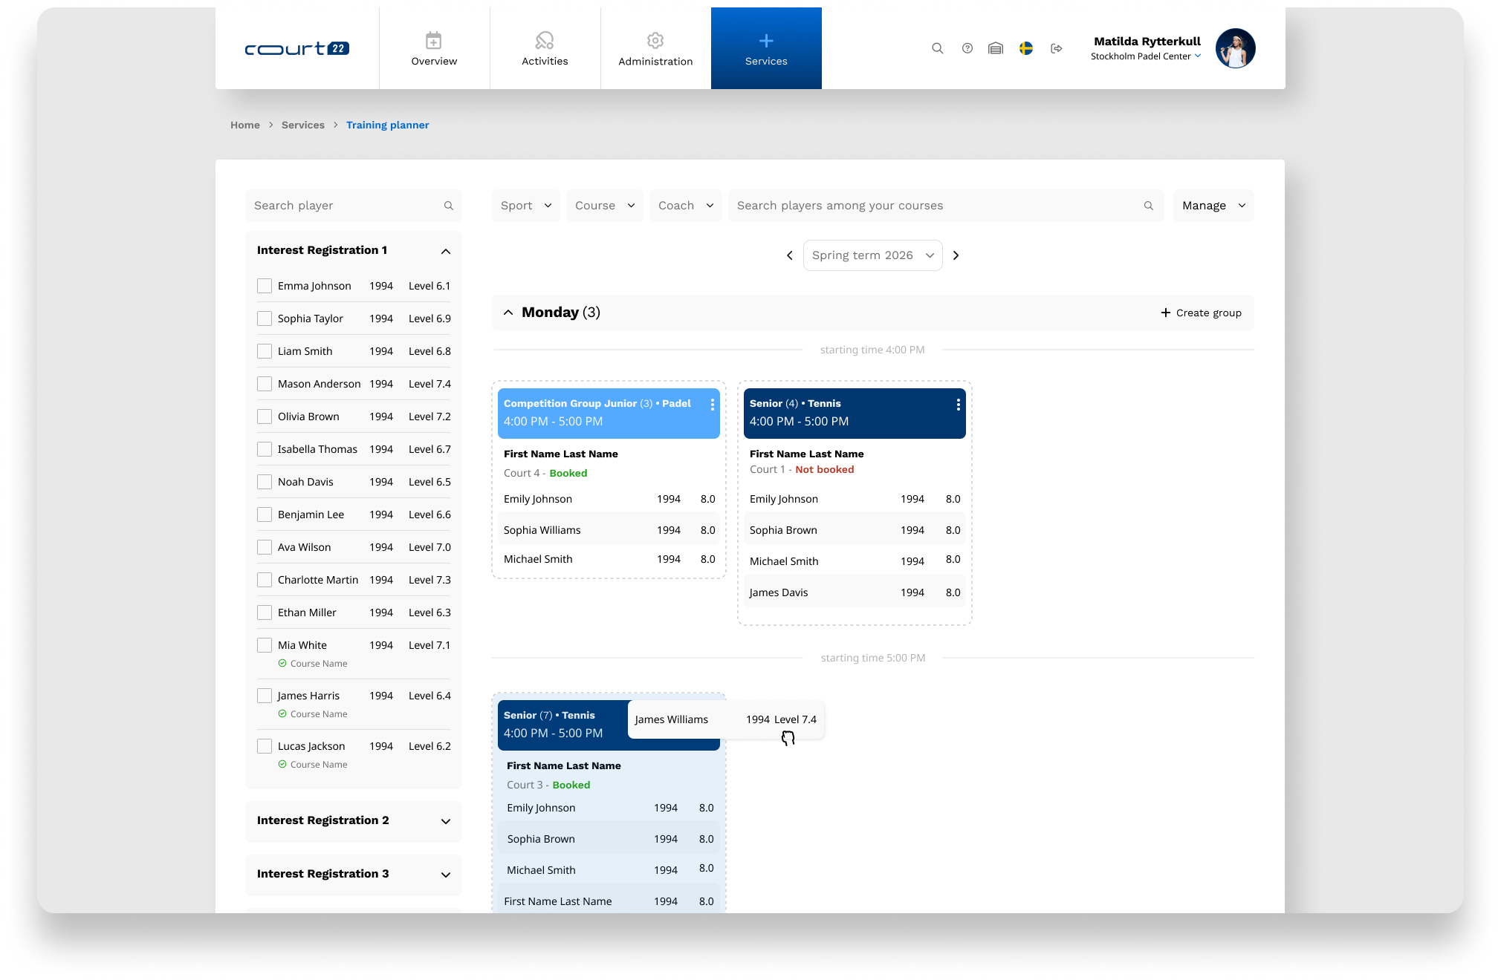The width and height of the screenshot is (1501, 980).
Task: Click the search icon in header
Action: (x=937, y=48)
